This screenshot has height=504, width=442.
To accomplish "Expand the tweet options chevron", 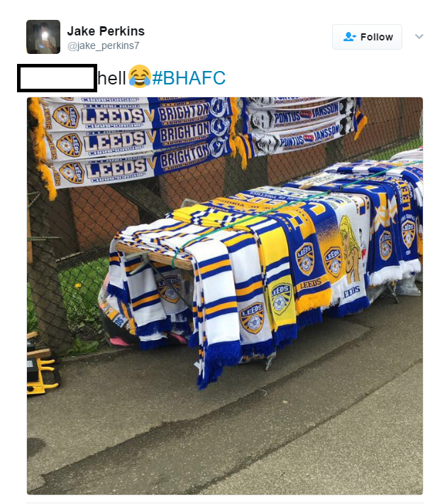I will pos(419,36).
